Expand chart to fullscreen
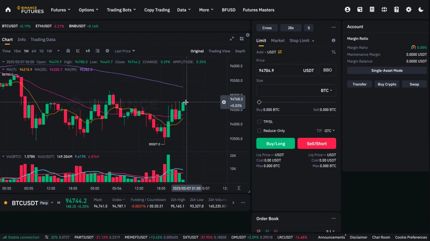The width and height of the screenshot is (430, 241). [232, 39]
